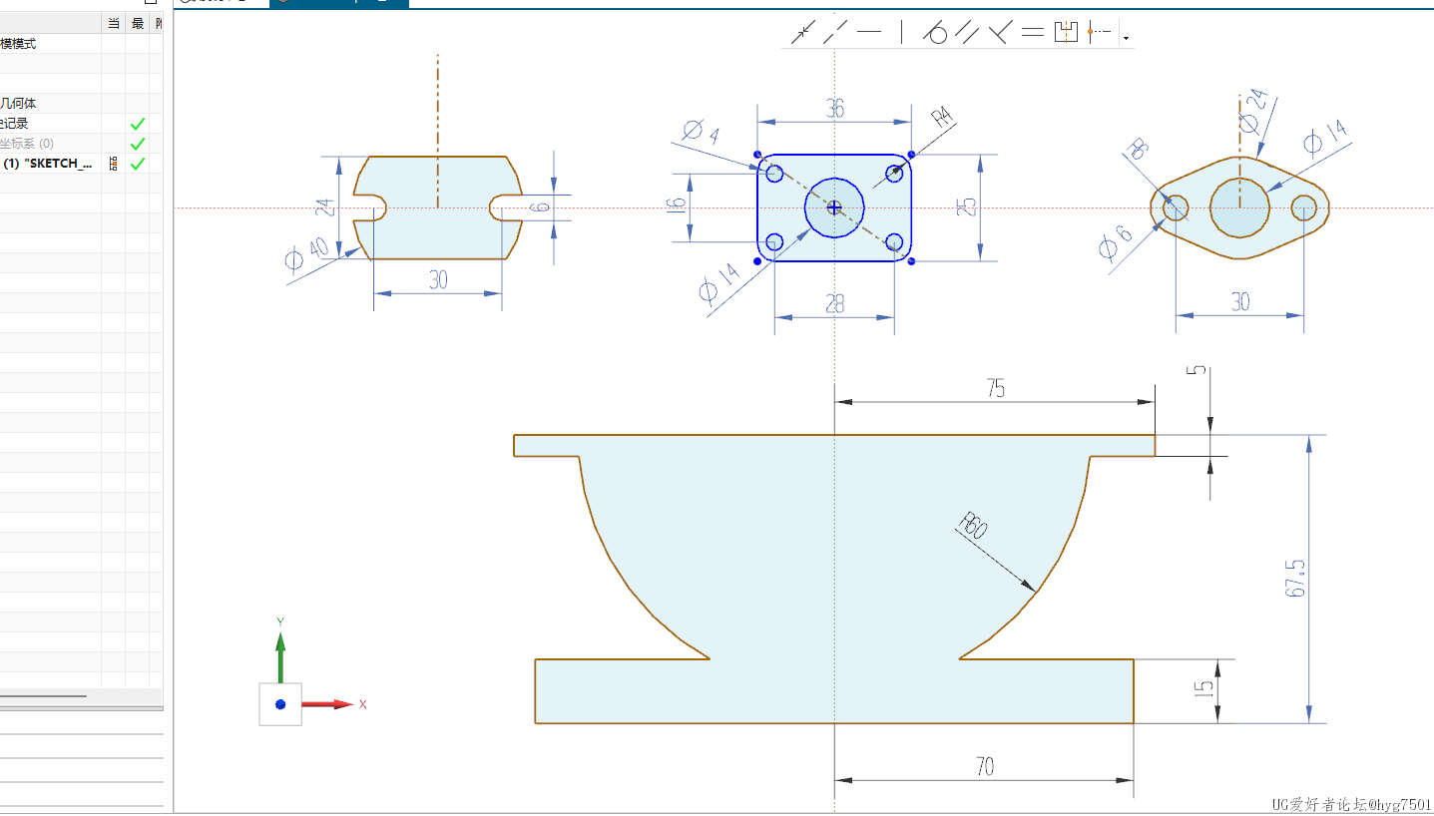Apply the Collinear constraint tool
The image size is (1434, 816).
835,33
